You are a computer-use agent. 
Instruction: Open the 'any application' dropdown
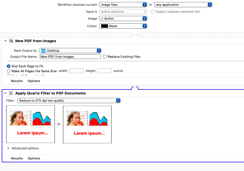[x=183, y=5]
